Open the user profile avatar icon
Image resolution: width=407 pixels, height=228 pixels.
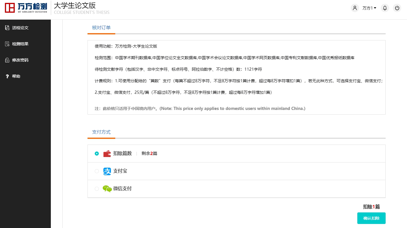coord(355,8)
